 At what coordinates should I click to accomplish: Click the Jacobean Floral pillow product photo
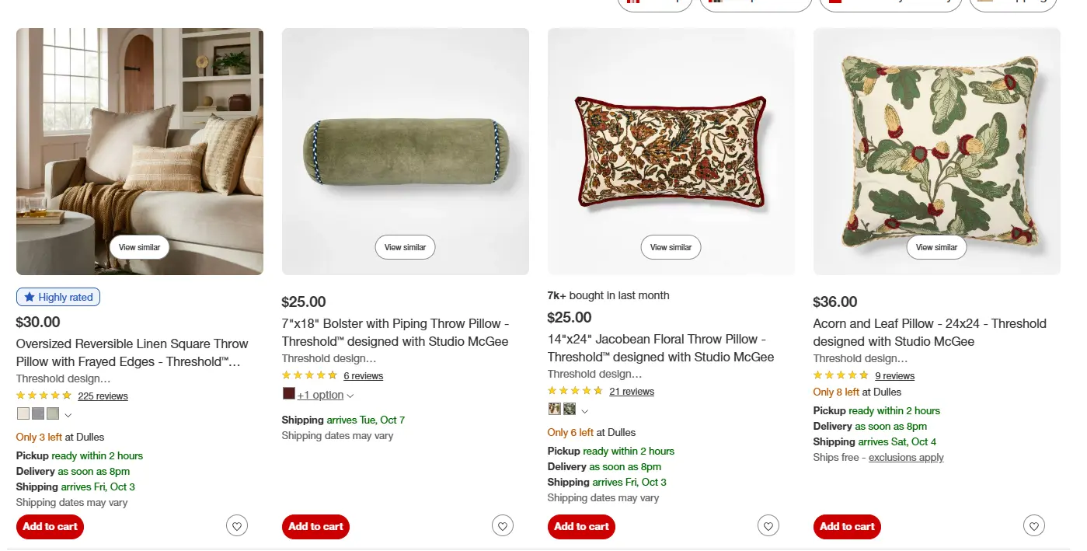[671, 151]
